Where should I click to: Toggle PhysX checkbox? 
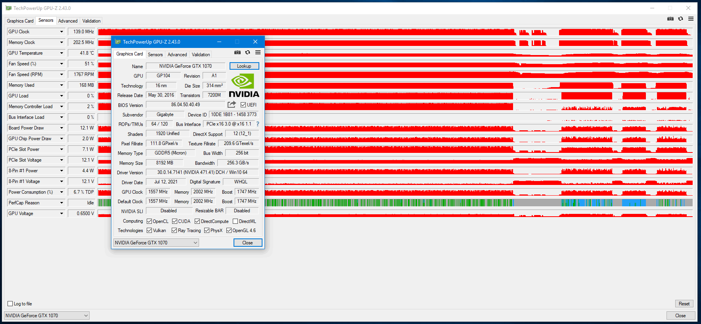[x=207, y=231]
